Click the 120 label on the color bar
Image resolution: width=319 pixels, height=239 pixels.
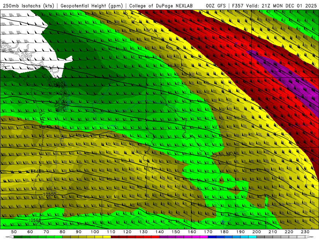point(127,232)
